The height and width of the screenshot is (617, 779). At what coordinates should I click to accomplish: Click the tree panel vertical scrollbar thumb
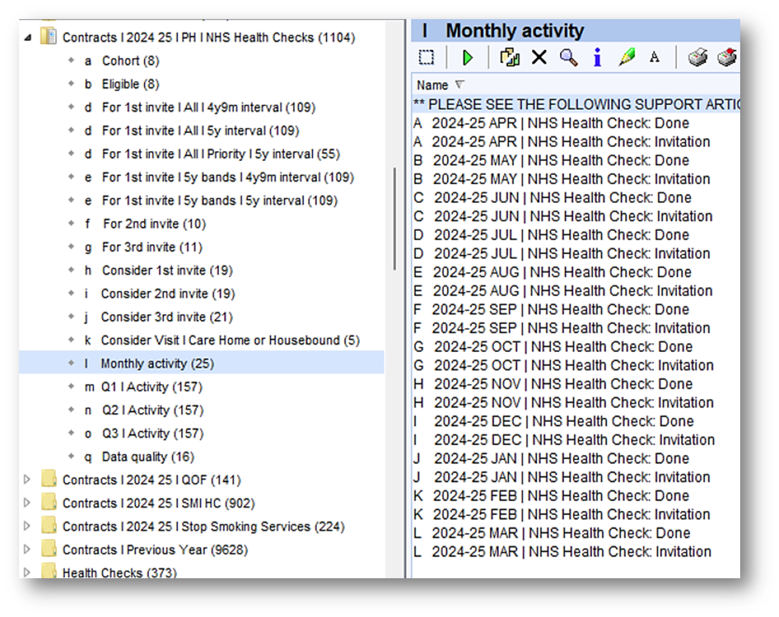(x=394, y=219)
